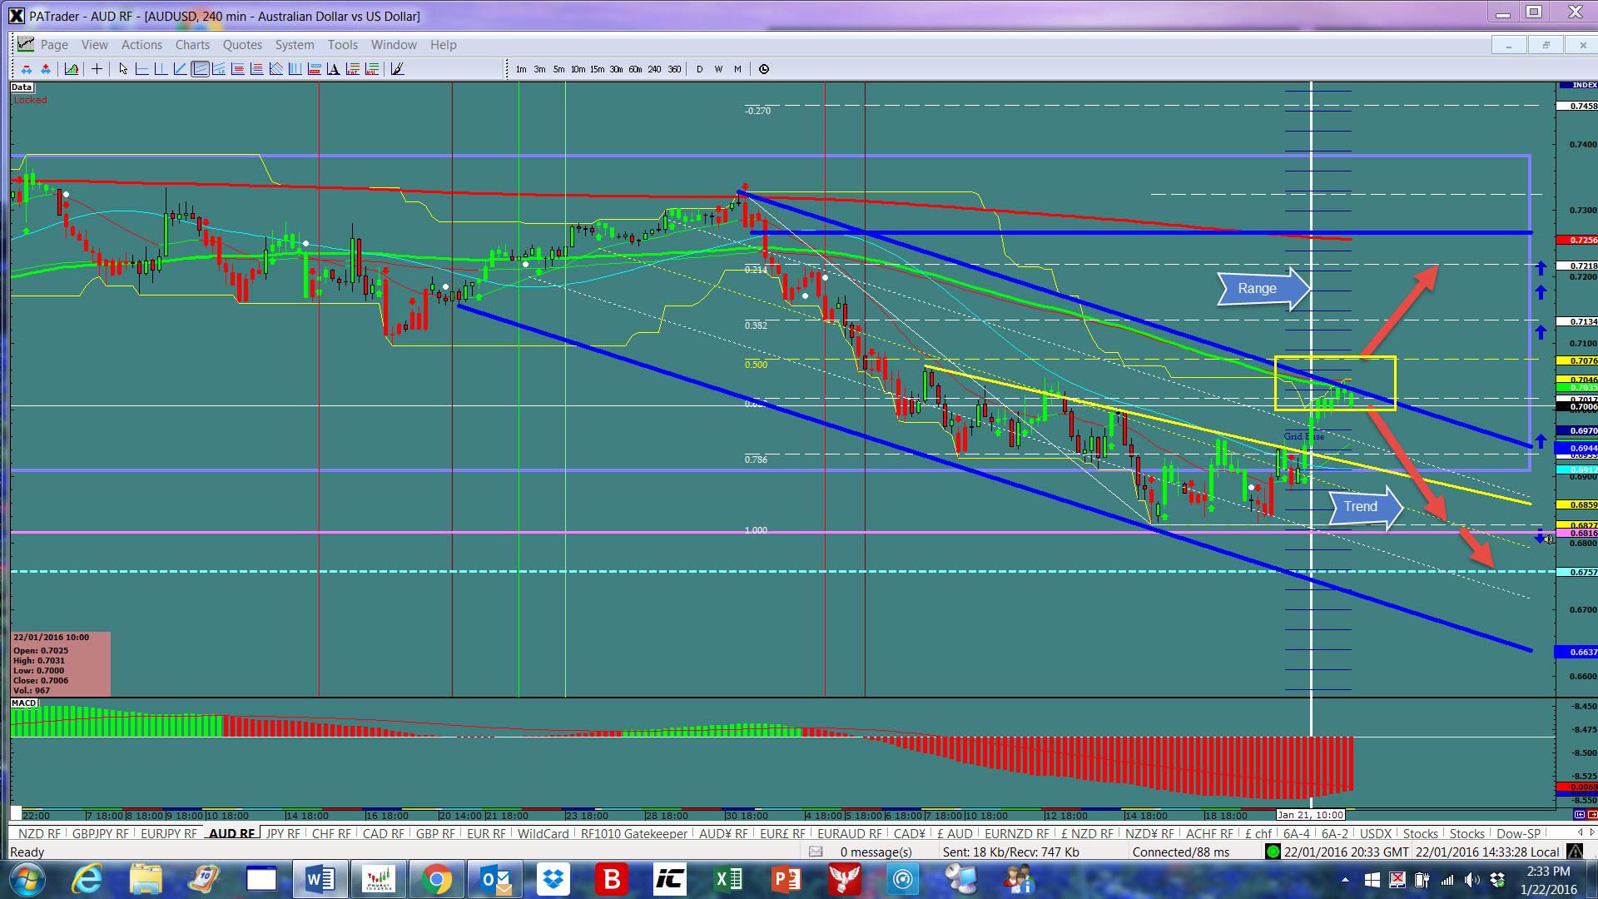Show hidden system tray icons
The image size is (1598, 899).
coord(1345,880)
